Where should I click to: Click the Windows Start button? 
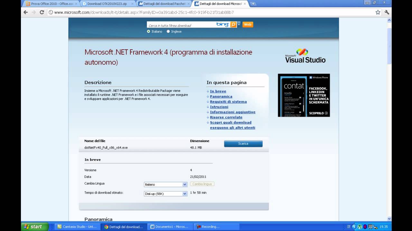35,227
